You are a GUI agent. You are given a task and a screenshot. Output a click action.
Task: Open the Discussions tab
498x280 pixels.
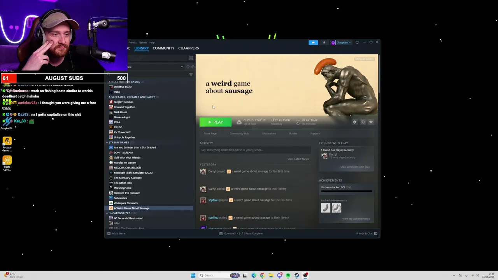[x=269, y=133]
